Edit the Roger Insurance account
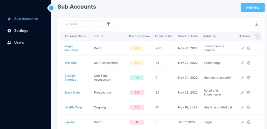Viewport: 267px width, 129px height. 242,48
